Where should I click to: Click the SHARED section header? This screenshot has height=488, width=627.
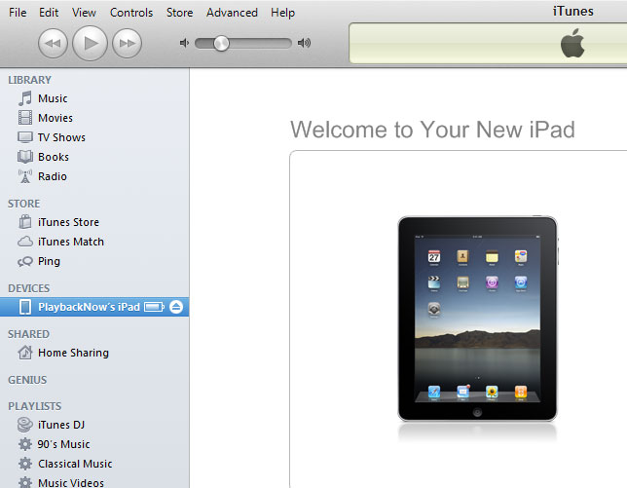29,334
